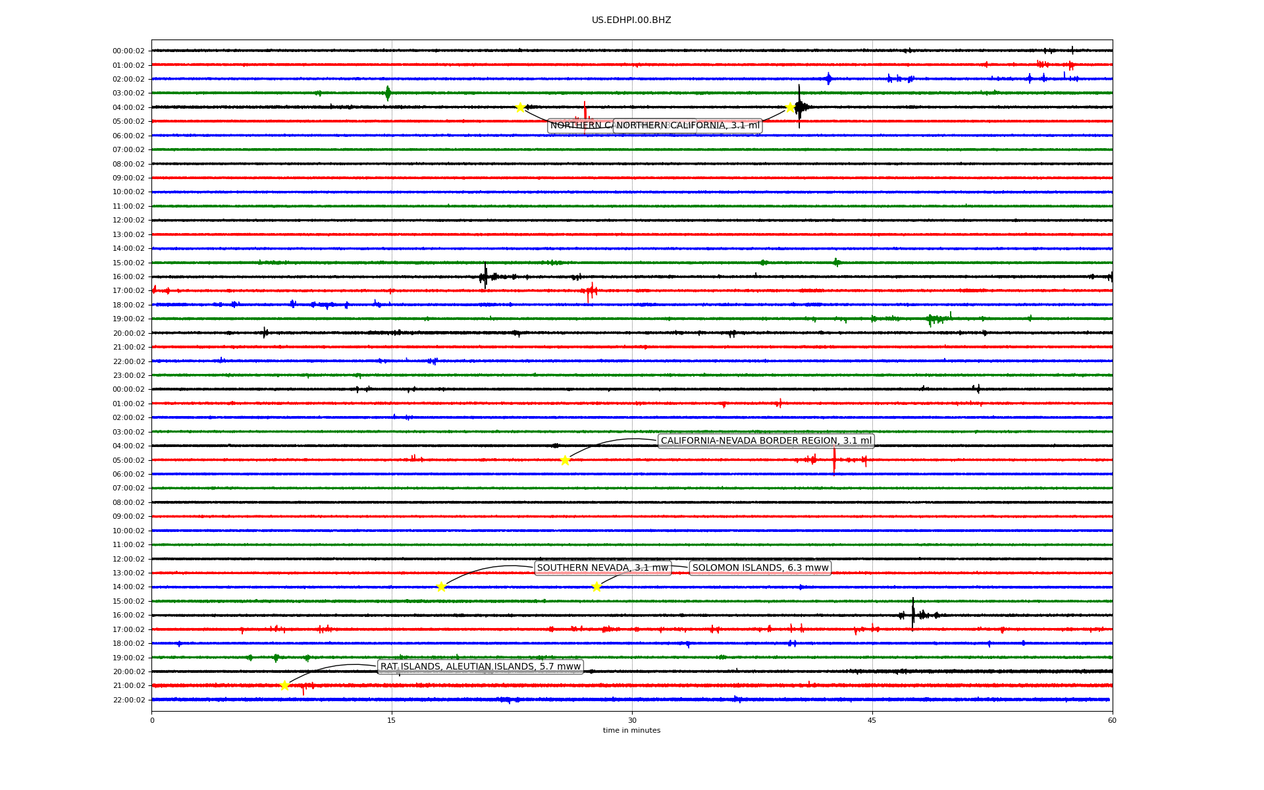Click the 60 tick on the x-axis
1264x790 pixels.
coord(1112,720)
